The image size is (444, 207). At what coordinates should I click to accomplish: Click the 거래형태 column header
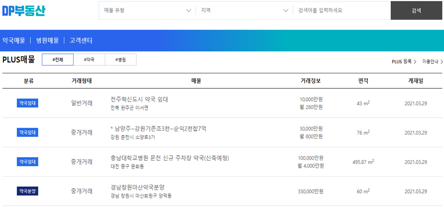(81, 81)
